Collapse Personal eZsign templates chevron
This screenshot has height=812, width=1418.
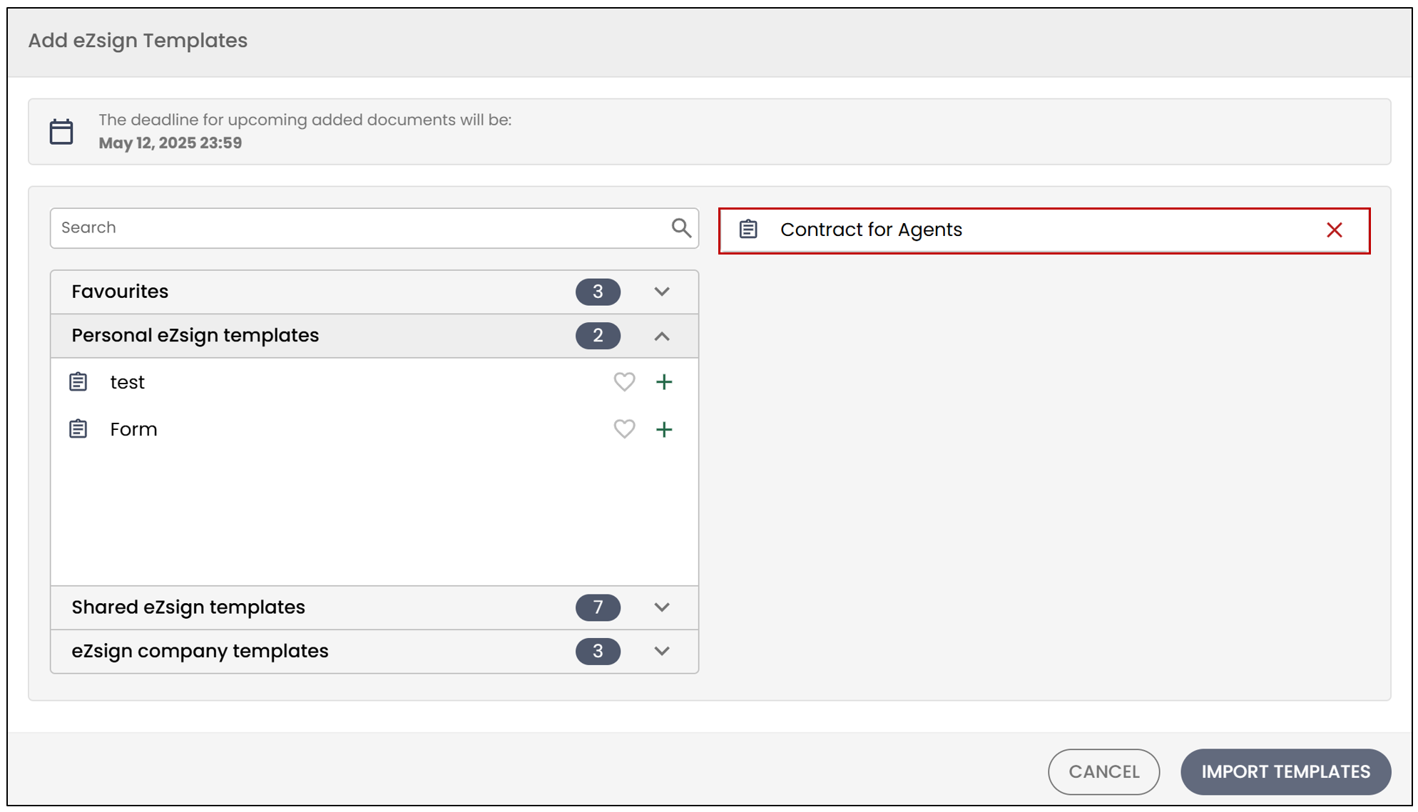(662, 336)
